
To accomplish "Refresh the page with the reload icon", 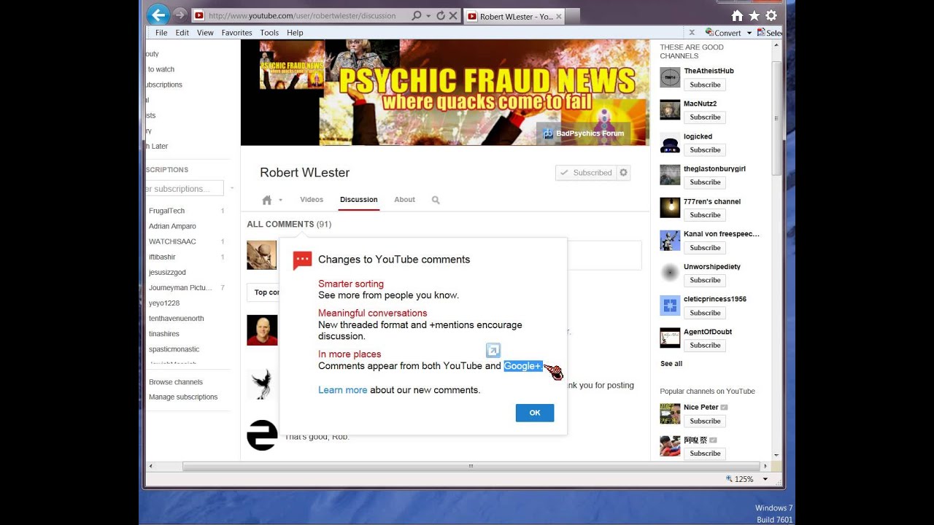I will pos(441,15).
